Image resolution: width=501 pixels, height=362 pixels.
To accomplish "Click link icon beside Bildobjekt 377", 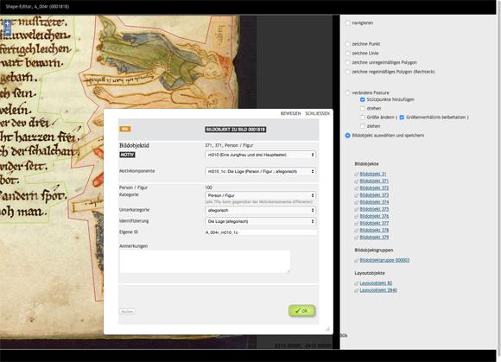I will tap(356, 224).
